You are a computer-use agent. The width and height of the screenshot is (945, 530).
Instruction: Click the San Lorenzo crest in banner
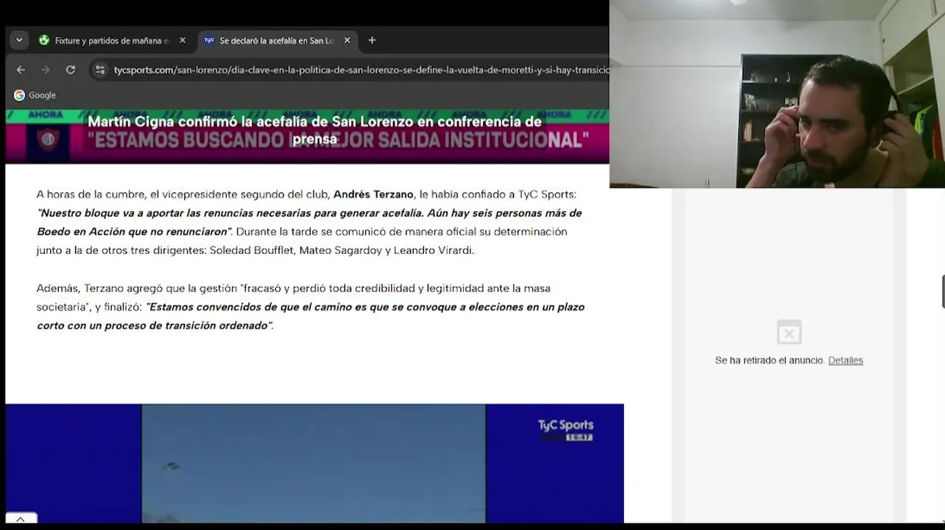click(49, 140)
